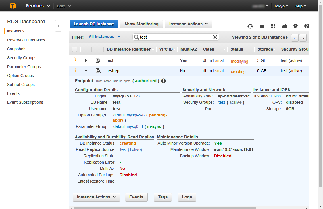Click the creating status in testrep row
This screenshot has height=209, width=323.
coord(238,72)
